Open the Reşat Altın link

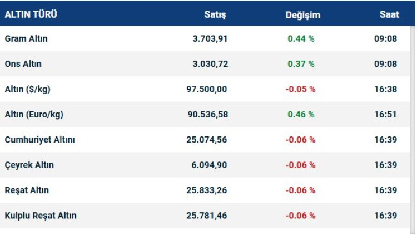(x=27, y=190)
